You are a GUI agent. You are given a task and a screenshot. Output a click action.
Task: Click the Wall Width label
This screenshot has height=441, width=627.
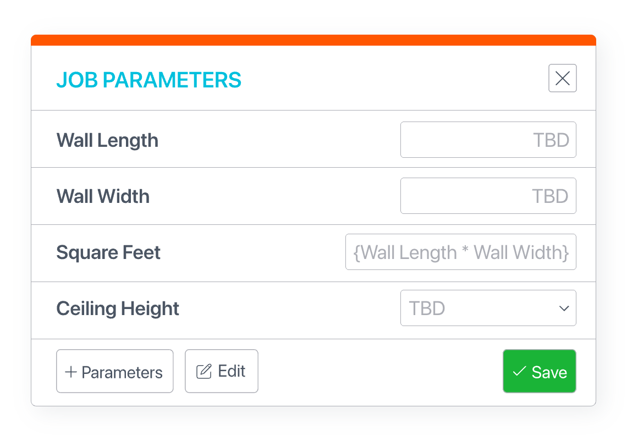[x=103, y=196]
